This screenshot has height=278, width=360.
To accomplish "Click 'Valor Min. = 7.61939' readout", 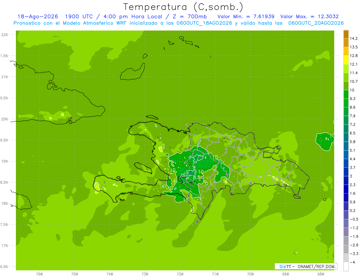I will [246, 16].
